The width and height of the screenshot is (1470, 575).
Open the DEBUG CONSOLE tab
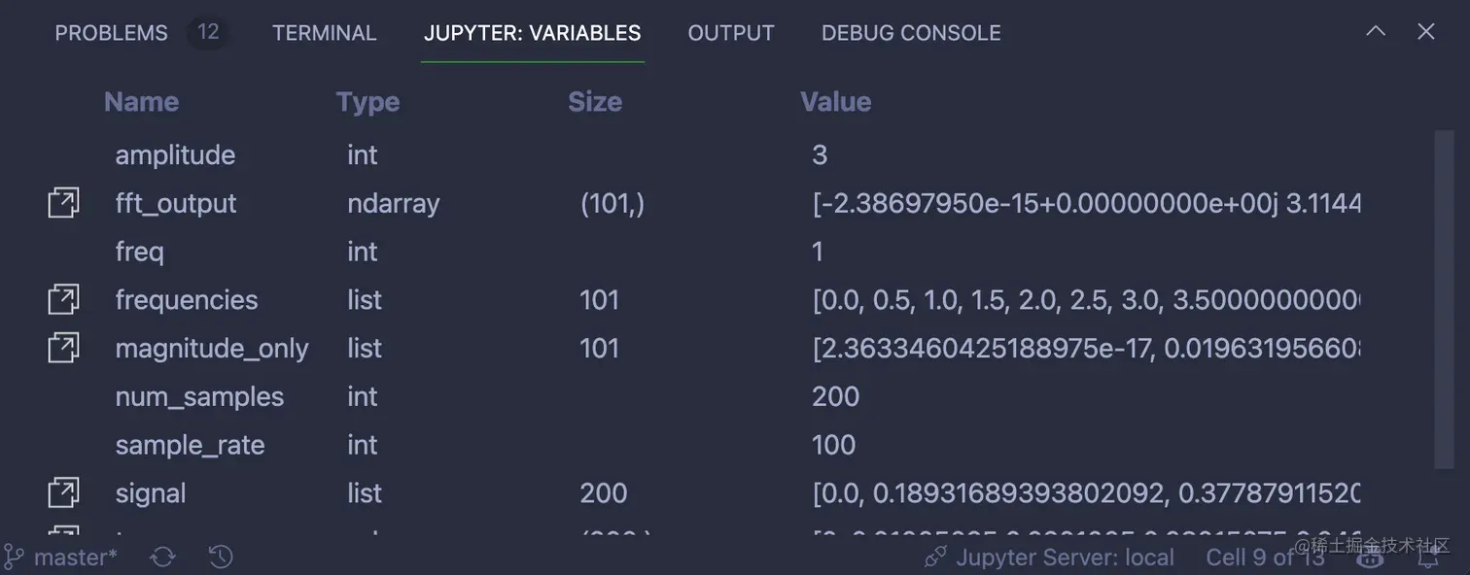pyautogui.click(x=910, y=32)
